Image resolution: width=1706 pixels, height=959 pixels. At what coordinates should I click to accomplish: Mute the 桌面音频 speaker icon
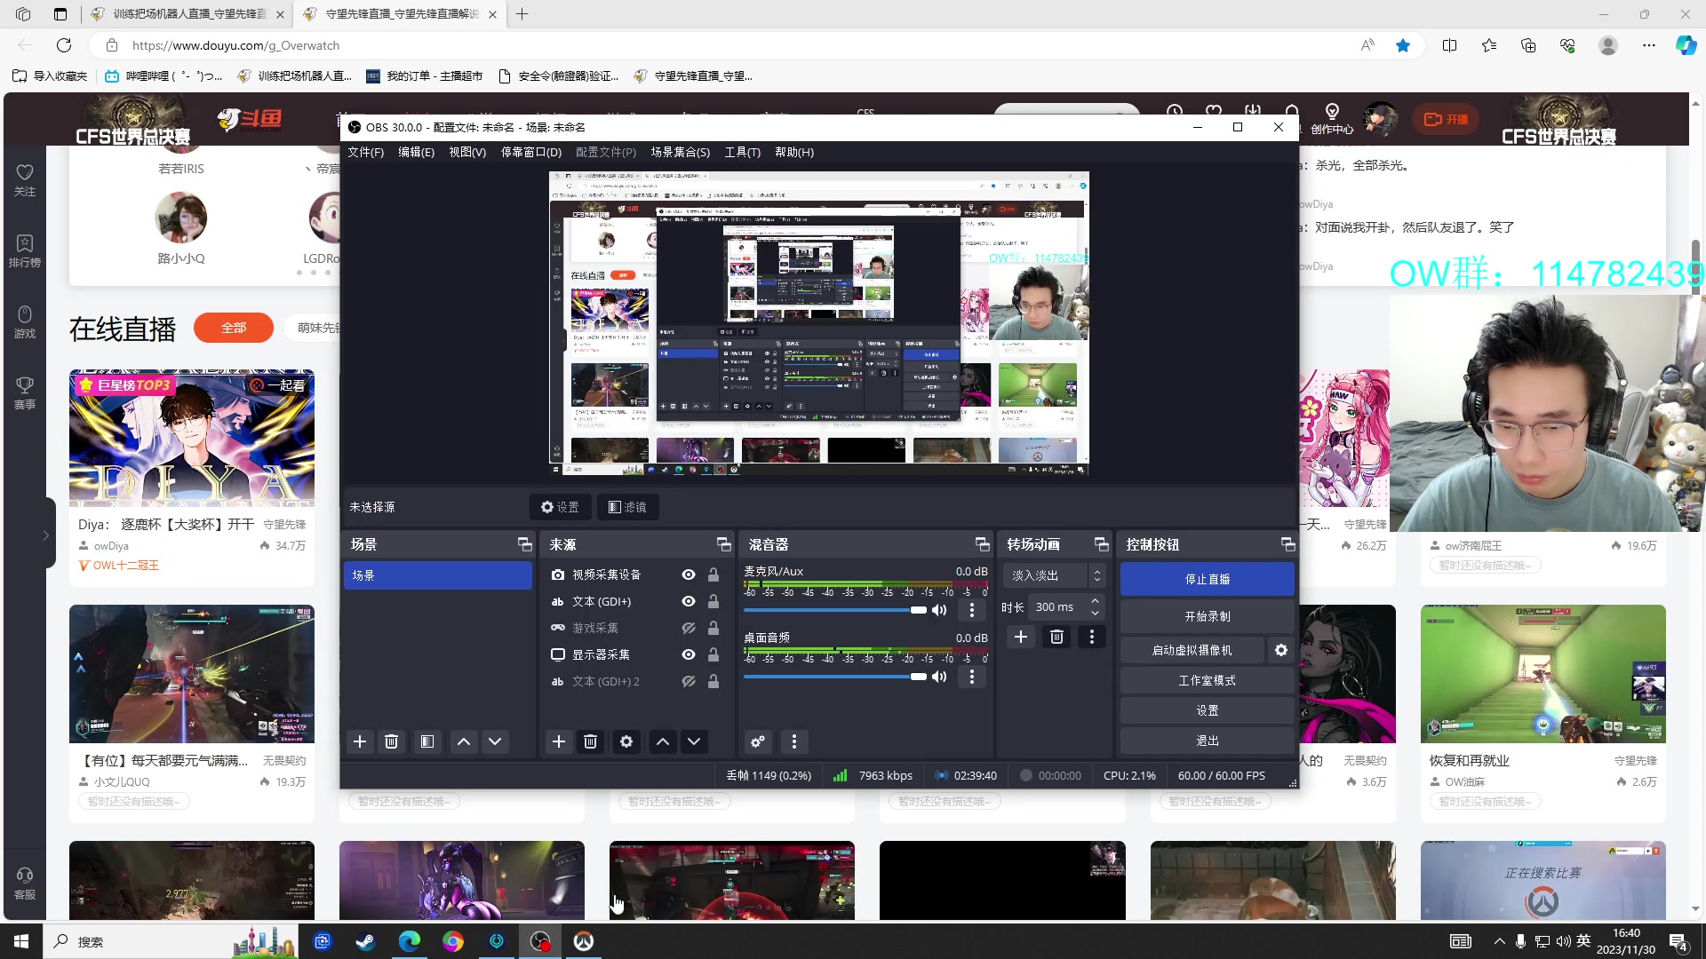[x=939, y=677]
